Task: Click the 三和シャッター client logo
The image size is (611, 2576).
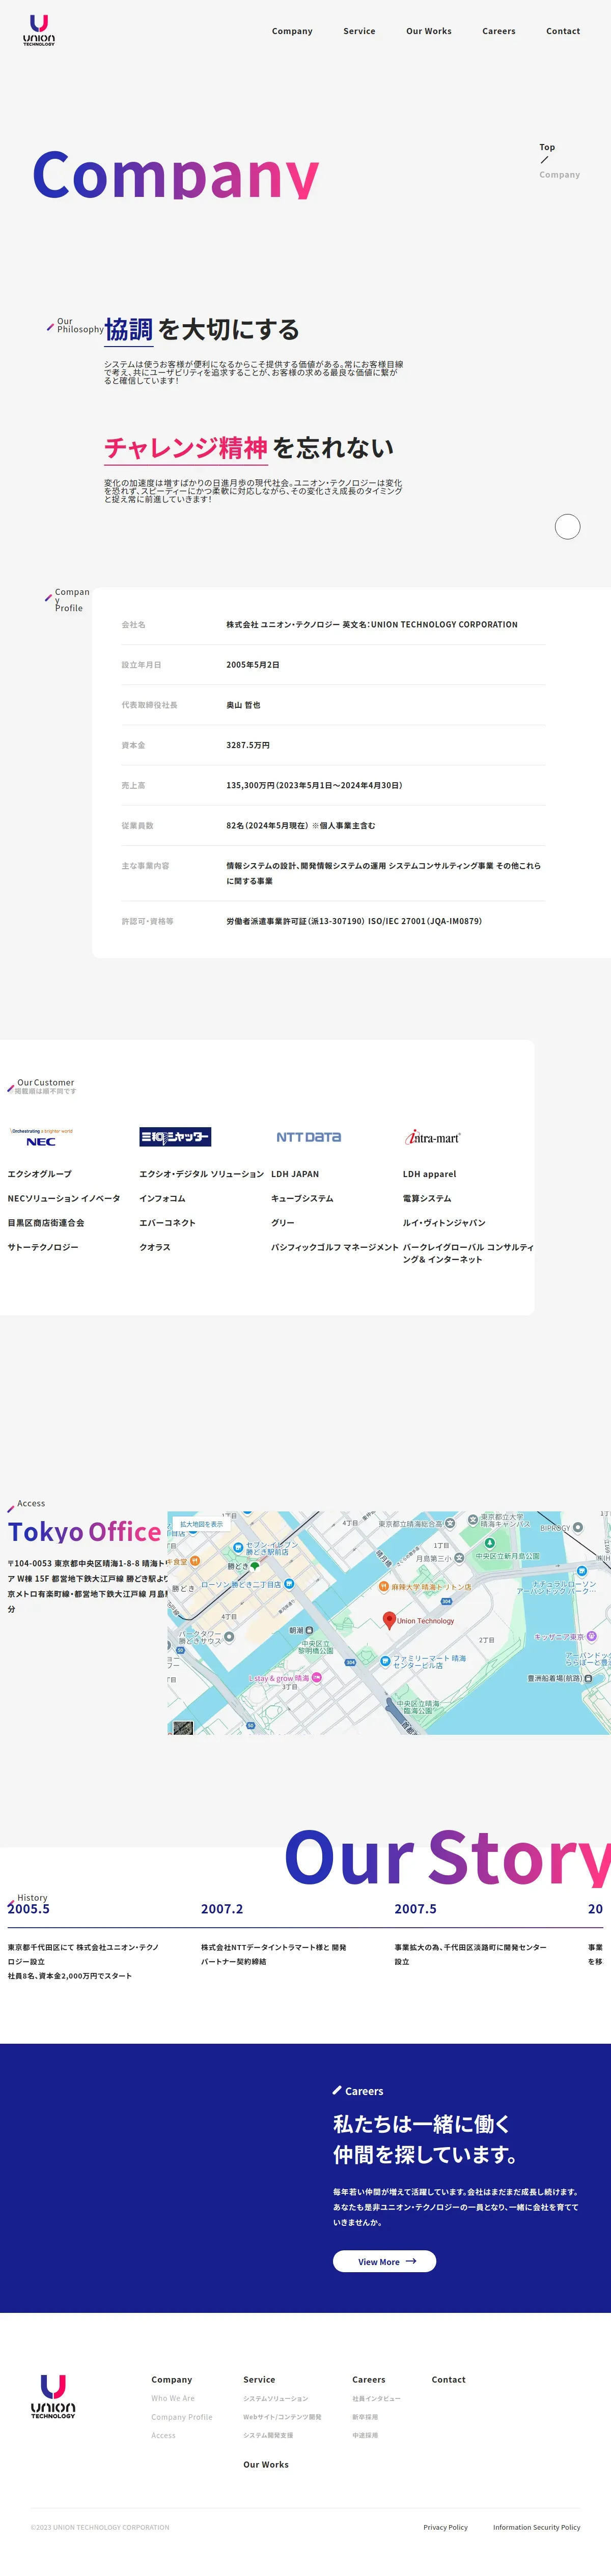Action: click(175, 1137)
